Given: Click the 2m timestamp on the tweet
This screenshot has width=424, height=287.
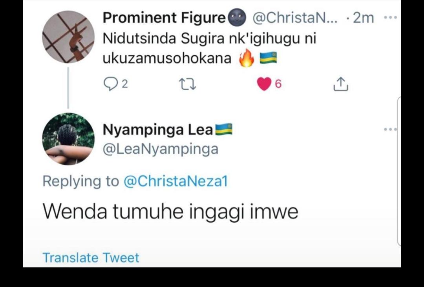Looking at the screenshot, I should (363, 18).
